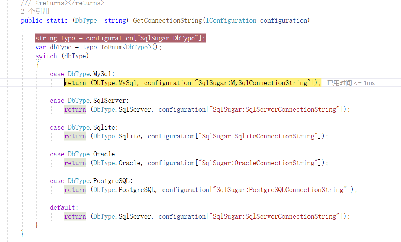Click the method's closing brace
401x242 pixels.
pos(22,233)
